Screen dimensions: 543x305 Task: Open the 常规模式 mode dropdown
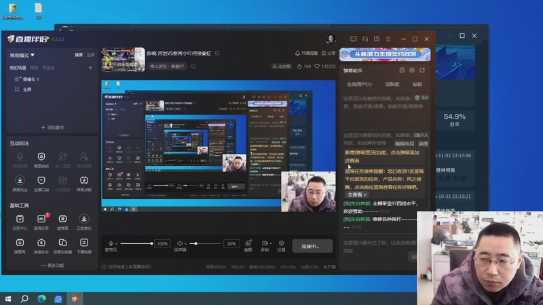click(x=22, y=55)
